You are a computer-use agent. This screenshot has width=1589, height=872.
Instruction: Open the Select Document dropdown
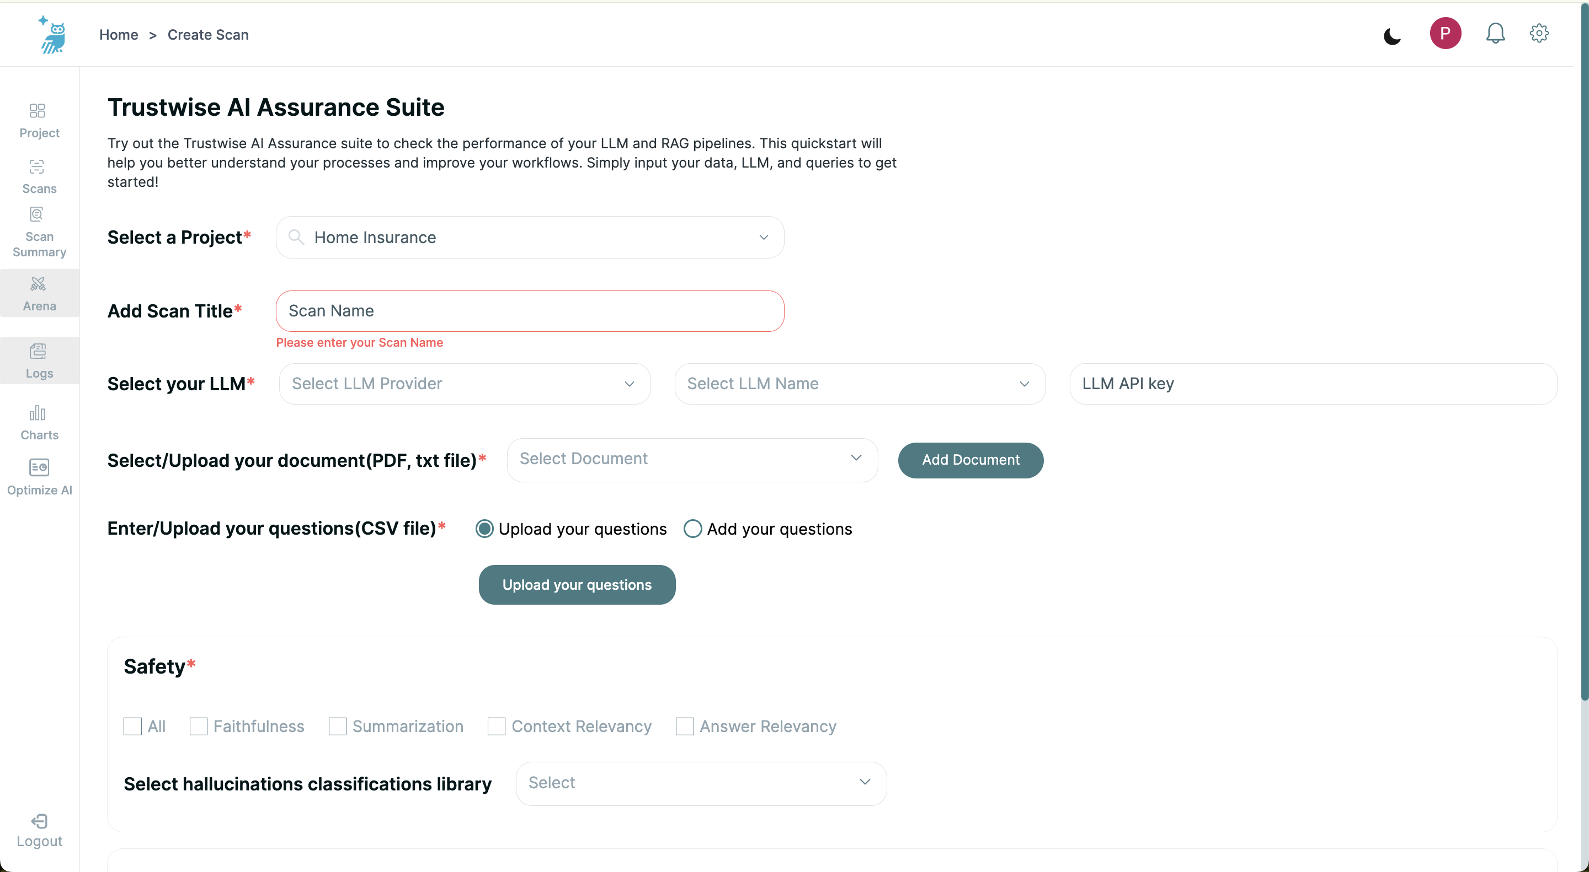point(692,460)
